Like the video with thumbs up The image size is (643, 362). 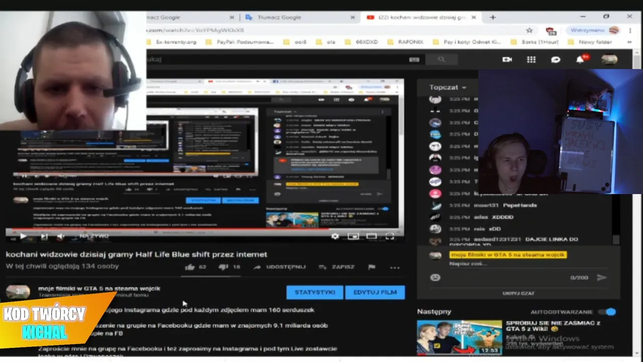click(190, 267)
